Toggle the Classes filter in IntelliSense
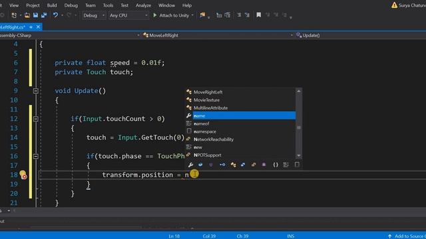 pos(233,165)
